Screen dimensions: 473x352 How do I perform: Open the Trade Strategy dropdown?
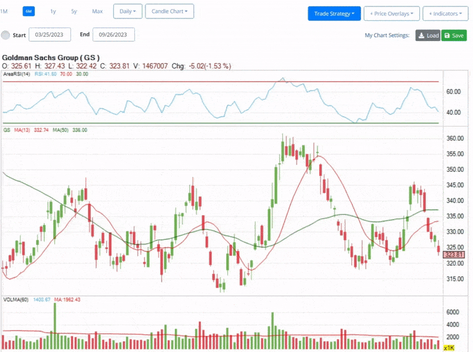pos(334,13)
